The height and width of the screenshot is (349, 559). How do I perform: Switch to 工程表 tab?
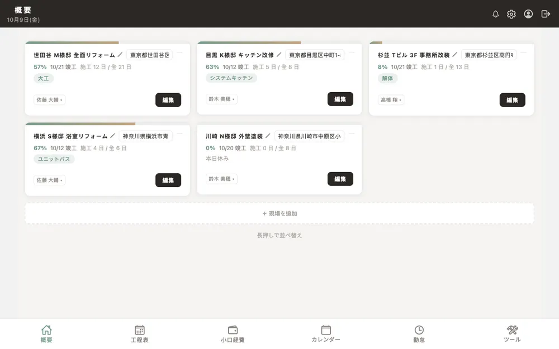click(139, 334)
